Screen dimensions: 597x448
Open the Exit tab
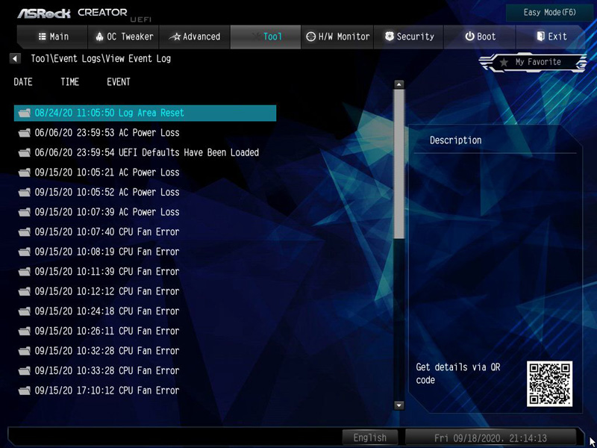pos(551,37)
